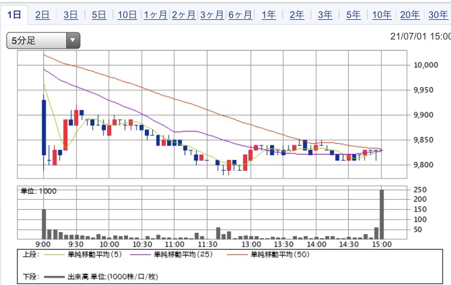Click the large blue 9:00 opening candlestick
451x285 pixels.
[44, 127]
